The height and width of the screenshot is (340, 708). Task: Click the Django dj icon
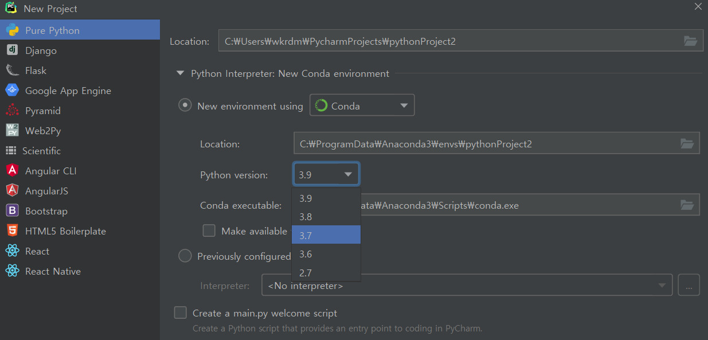(11, 50)
